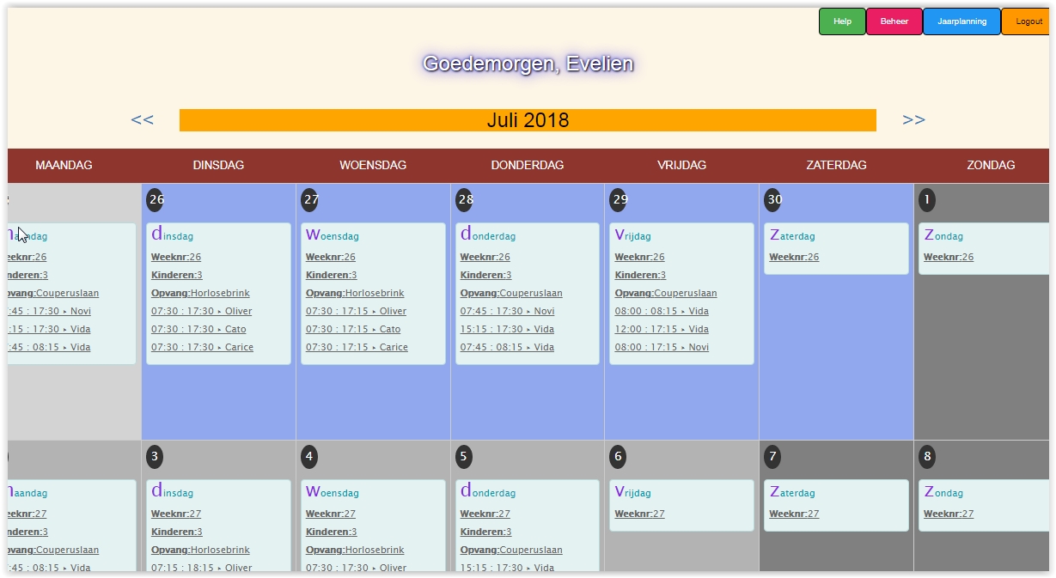
Task: Click Weeknr:26 link in Saturday 30 card
Action: [794, 257]
